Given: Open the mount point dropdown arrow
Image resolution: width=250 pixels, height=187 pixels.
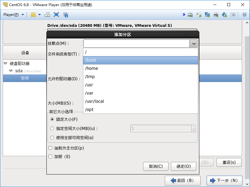Looking at the screenshot, I should (194, 44).
